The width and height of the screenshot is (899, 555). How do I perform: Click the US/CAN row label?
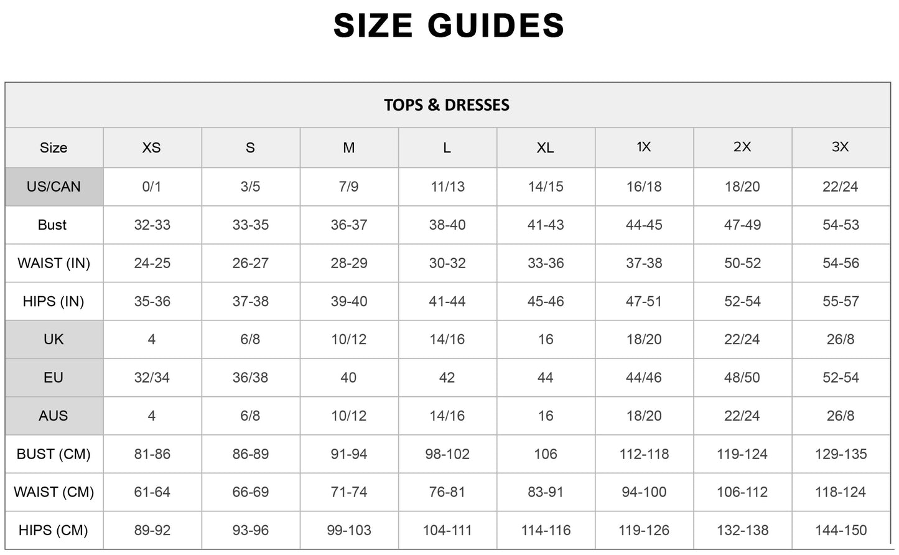54,187
